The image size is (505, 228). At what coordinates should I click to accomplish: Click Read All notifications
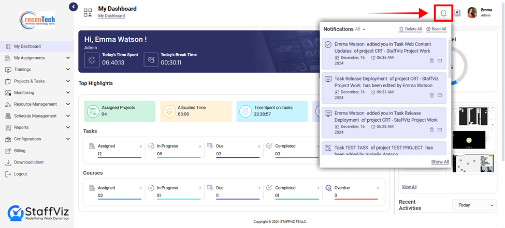[436, 29]
